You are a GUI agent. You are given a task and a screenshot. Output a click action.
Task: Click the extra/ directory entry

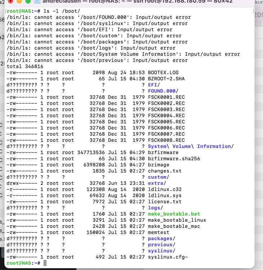point(157,183)
